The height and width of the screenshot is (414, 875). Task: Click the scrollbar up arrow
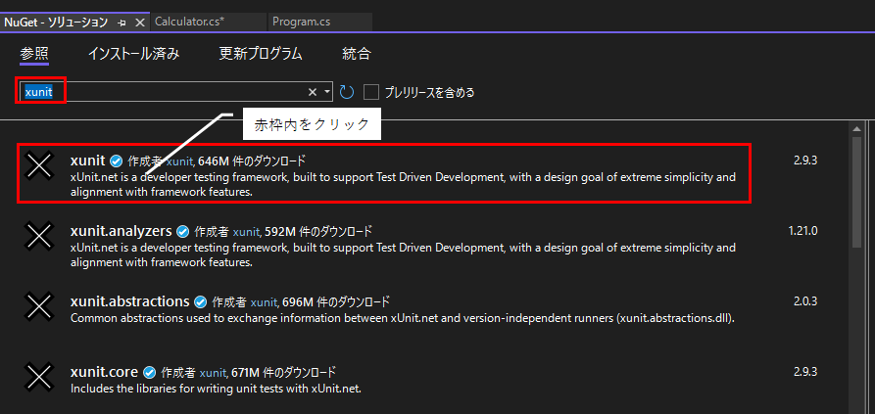pos(856,129)
